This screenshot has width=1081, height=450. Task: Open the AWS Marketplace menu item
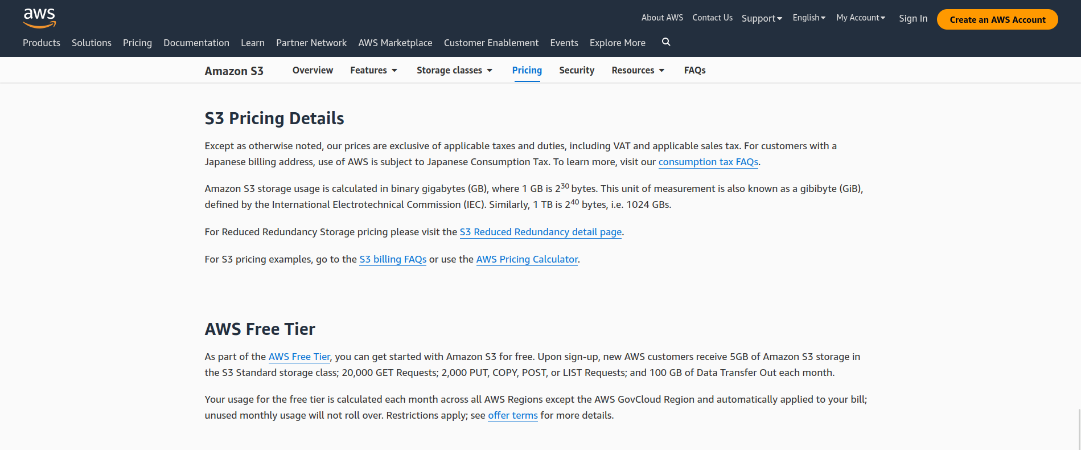point(395,43)
